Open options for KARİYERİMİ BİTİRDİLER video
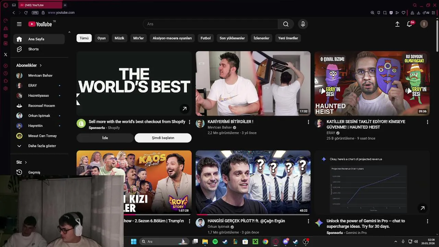Viewport: 439px width, 247px height. (x=308, y=122)
